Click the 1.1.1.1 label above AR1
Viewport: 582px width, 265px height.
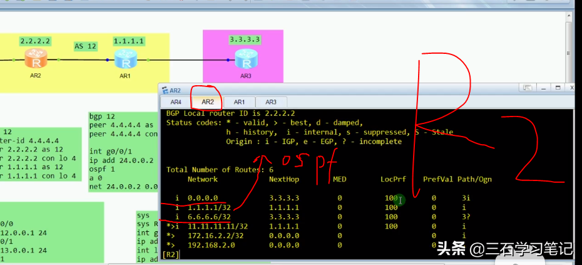coord(128,41)
